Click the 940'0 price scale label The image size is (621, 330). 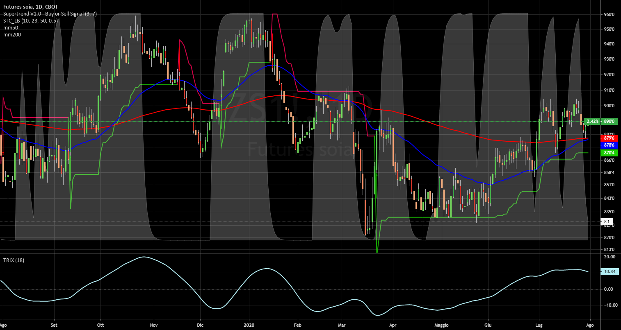coord(609,44)
